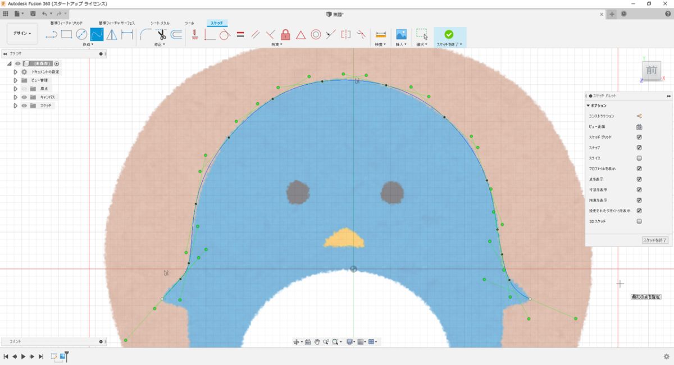Switch to the シート メタル tab
The image size is (674, 365).
pos(160,23)
